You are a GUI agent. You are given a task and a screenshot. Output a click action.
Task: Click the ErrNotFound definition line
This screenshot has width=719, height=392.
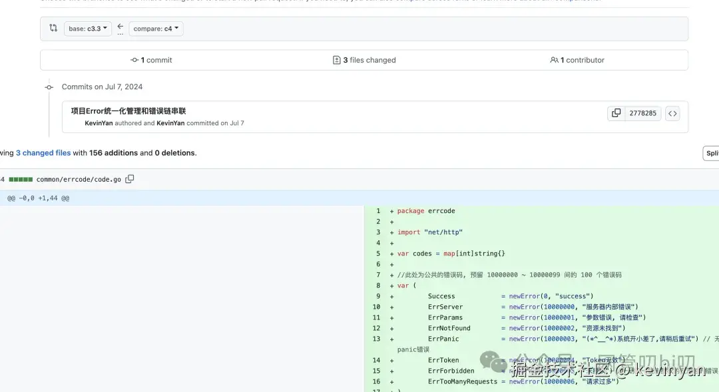527,328
